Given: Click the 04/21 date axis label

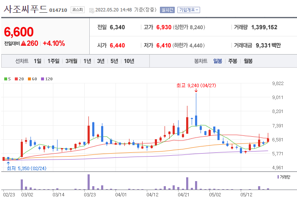Looking at the screenshot, I should [x=184, y=195].
